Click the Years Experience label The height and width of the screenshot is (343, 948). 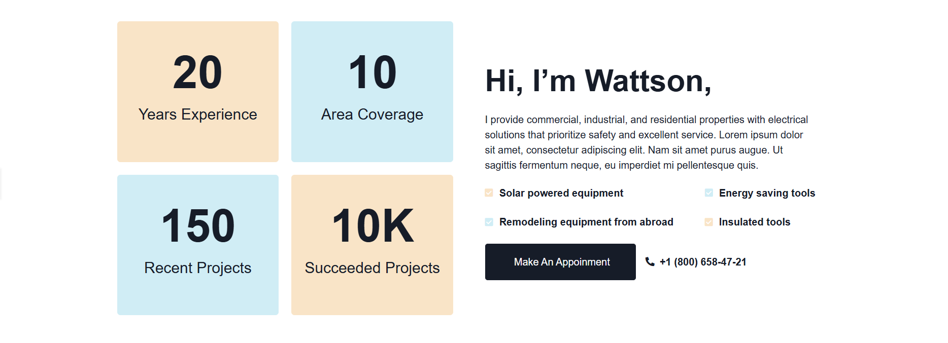197,115
